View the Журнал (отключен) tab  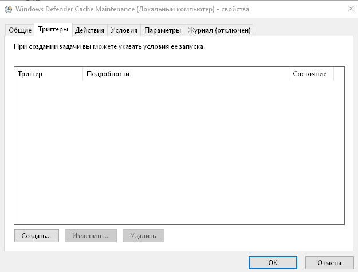220,30
